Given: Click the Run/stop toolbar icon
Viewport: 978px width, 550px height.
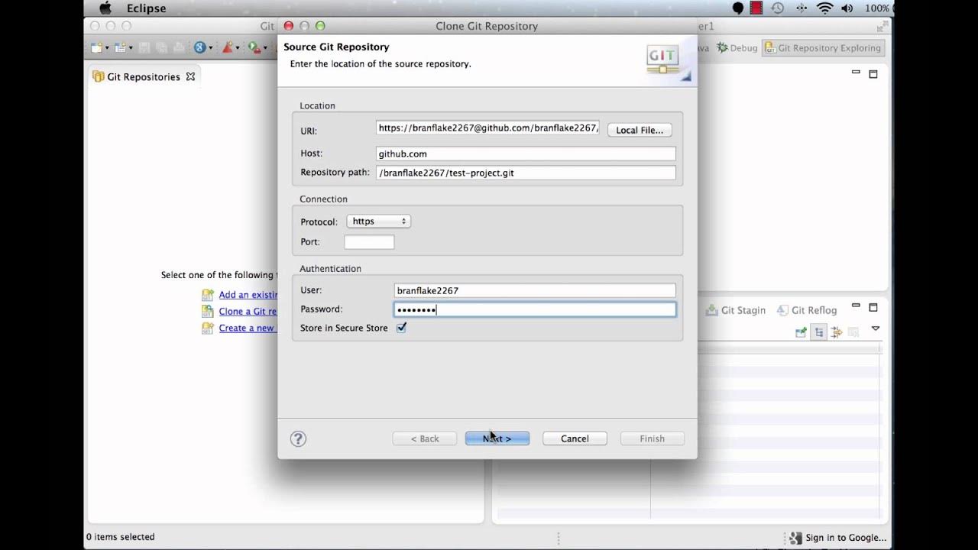Looking at the screenshot, I should click(254, 47).
